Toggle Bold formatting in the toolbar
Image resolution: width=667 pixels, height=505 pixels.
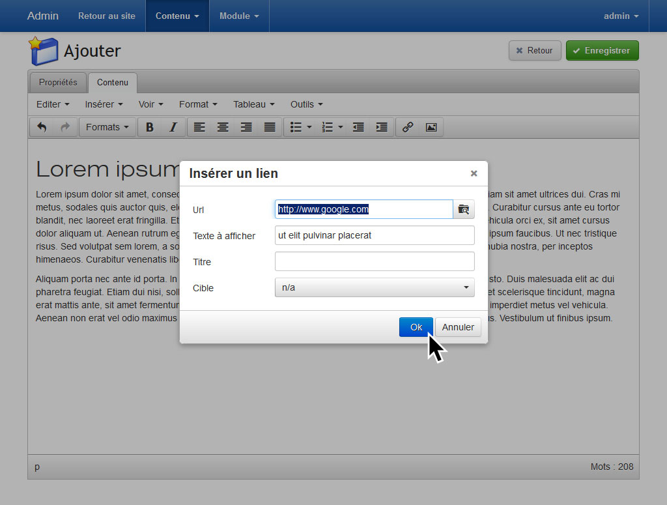(150, 127)
